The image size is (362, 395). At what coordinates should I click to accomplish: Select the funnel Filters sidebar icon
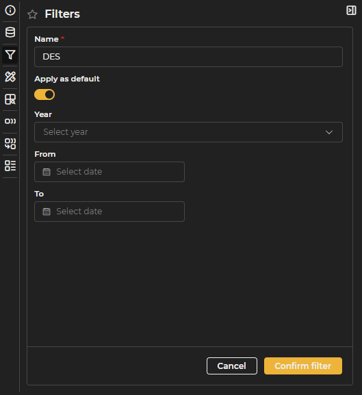point(10,55)
